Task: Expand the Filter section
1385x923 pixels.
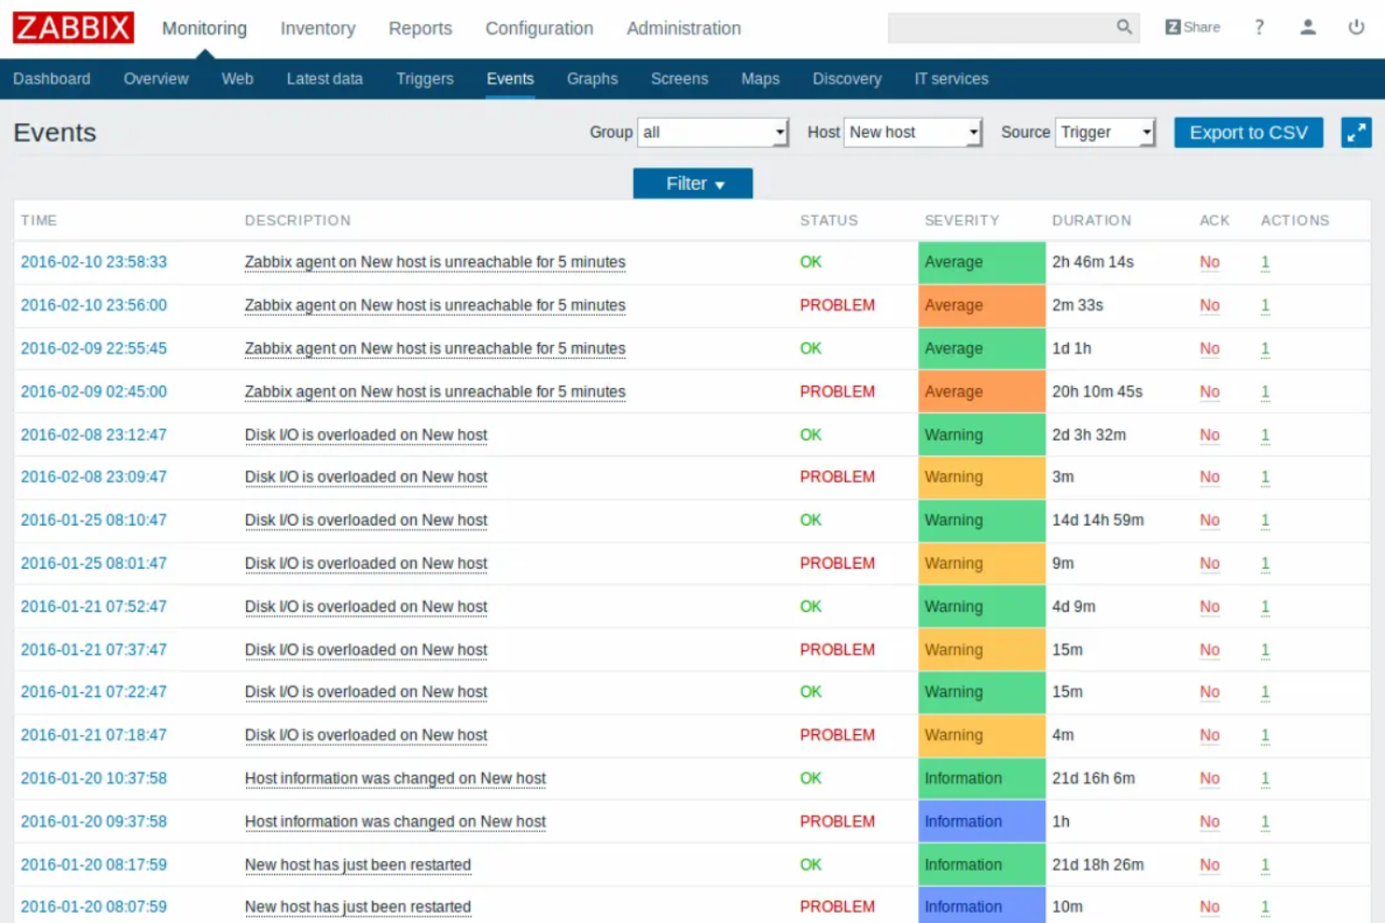Action: tap(692, 183)
